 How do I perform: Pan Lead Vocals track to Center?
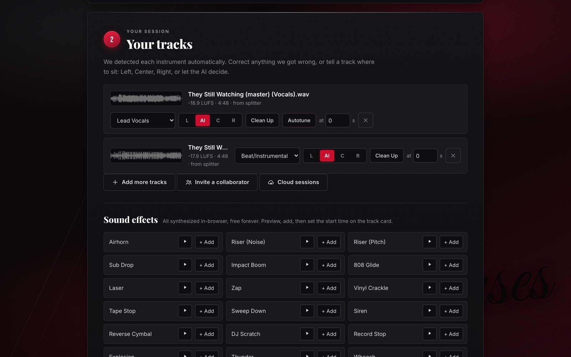218,120
